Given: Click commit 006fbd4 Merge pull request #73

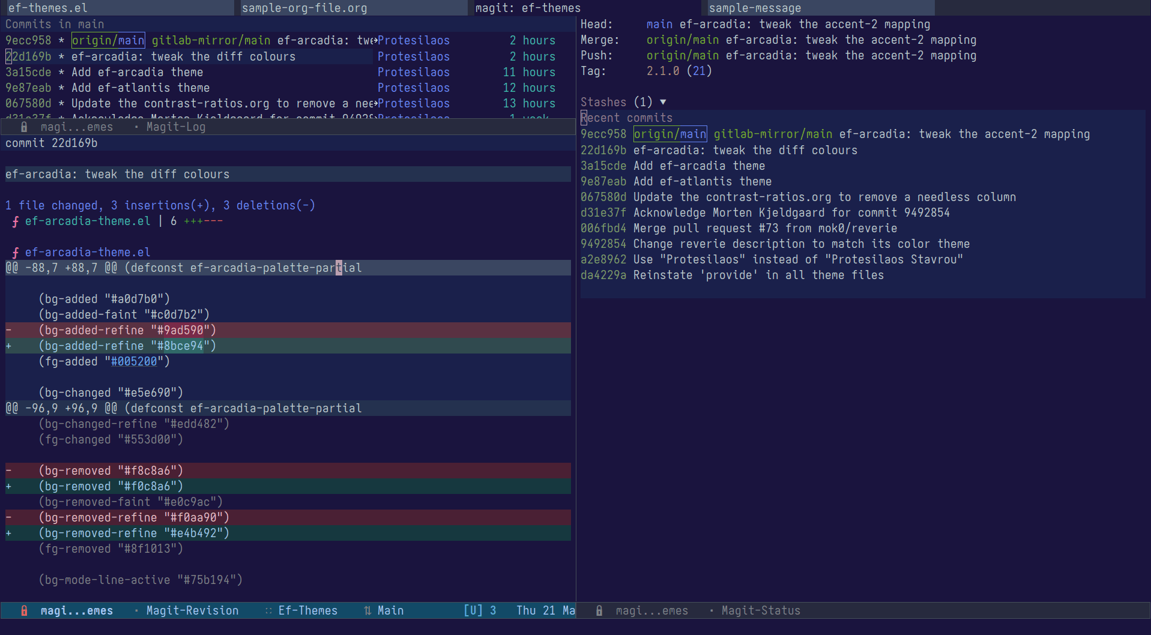Looking at the screenshot, I should pos(739,228).
